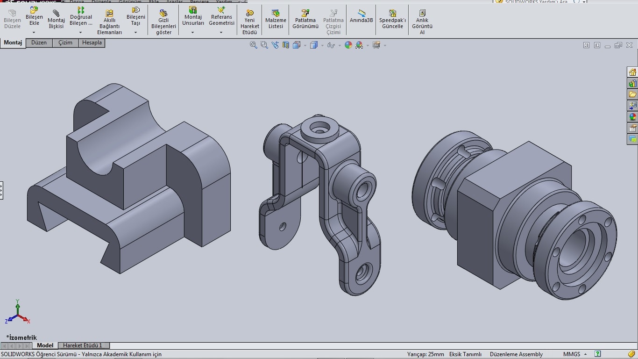
Task: Open the Hareket Etüdü 1 bottom tab
Action: pyautogui.click(x=83, y=345)
